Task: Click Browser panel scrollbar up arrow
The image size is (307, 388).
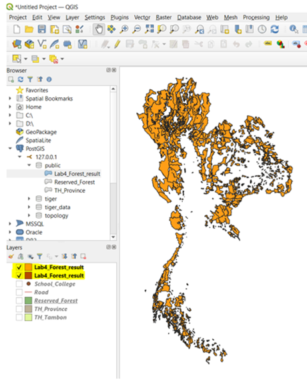Action: 113,89
